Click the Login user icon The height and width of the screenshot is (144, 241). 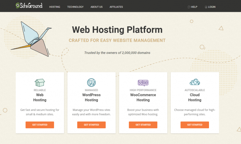206,7
